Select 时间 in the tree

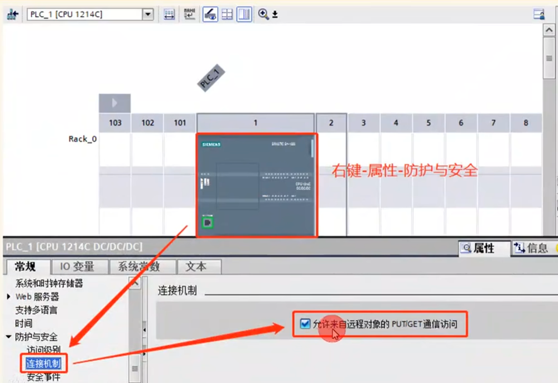(23, 323)
